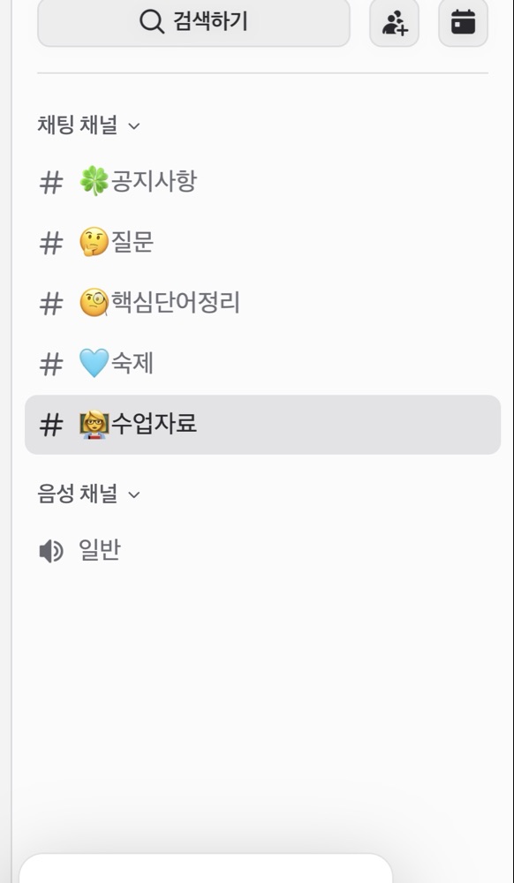The height and width of the screenshot is (883, 514).
Task: Click the teacher emoji in 수업자료
Action: click(x=94, y=425)
